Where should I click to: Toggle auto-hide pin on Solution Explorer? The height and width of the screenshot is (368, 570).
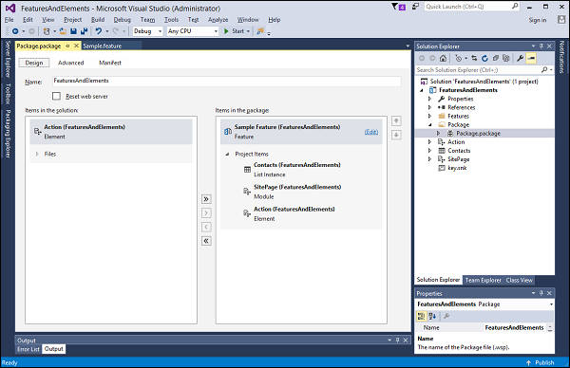[541, 46]
